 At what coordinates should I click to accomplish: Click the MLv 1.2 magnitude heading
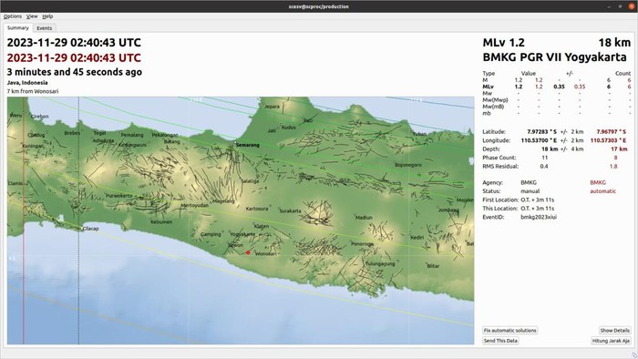click(504, 43)
